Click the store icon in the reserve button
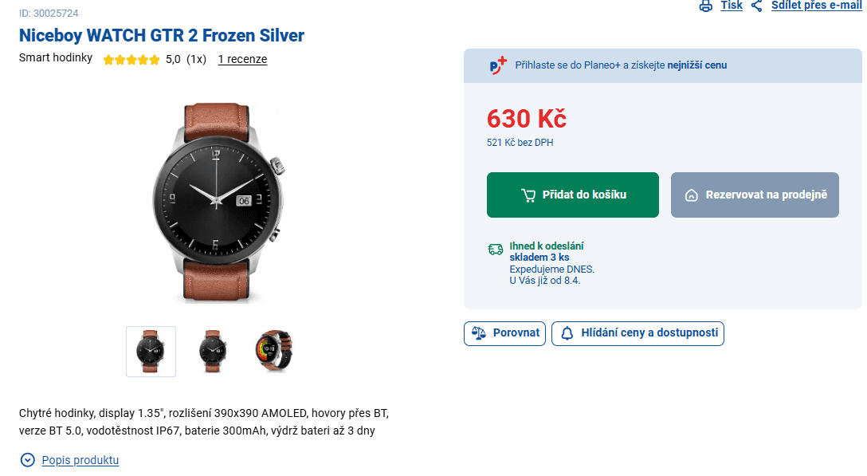Image resolution: width=867 pixels, height=476 pixels. pyautogui.click(x=691, y=195)
